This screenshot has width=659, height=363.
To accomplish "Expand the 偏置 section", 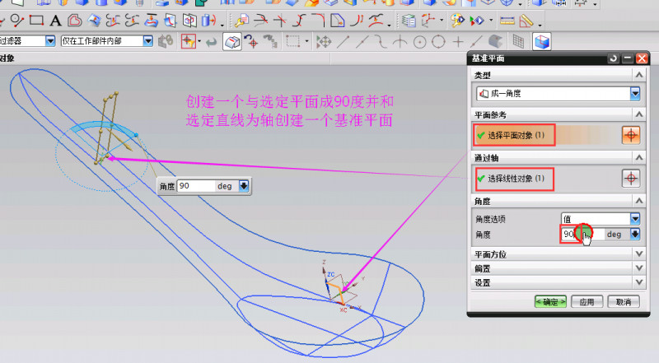I will 639,268.
